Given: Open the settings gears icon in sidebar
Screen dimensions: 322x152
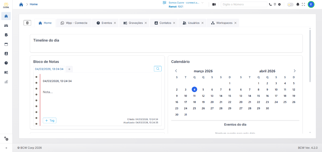Looking at the screenshot, I should coord(6,139).
